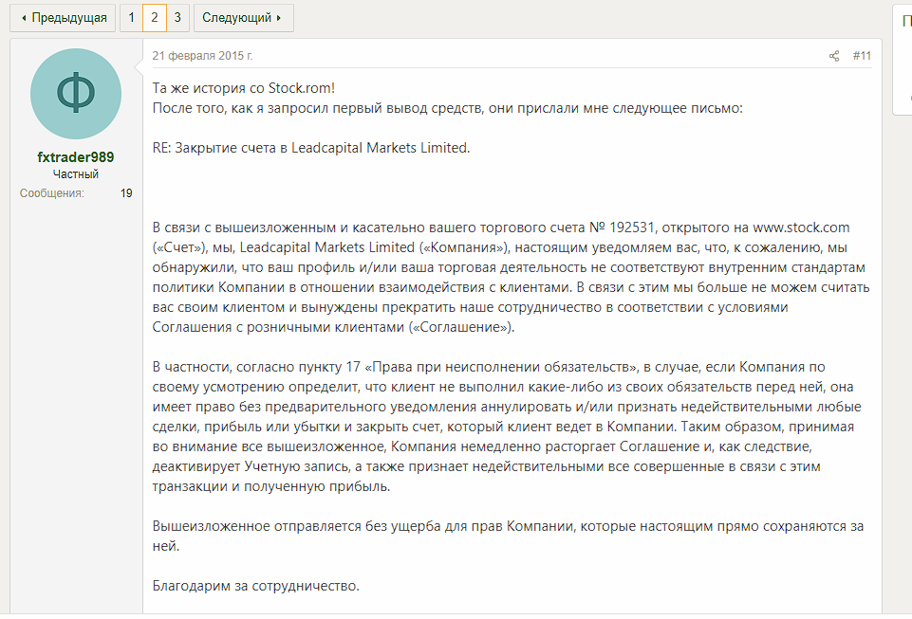Click the 'После того, как я запросил' line
912x619 pixels.
(447, 108)
